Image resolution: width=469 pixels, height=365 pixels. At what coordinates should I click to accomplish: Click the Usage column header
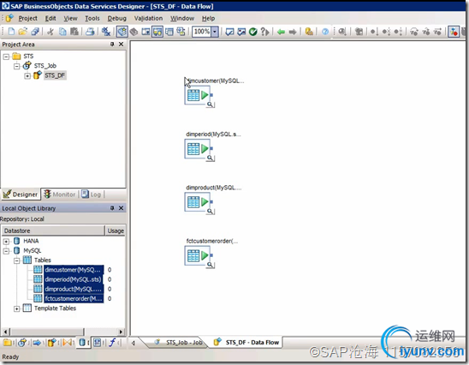click(x=116, y=230)
